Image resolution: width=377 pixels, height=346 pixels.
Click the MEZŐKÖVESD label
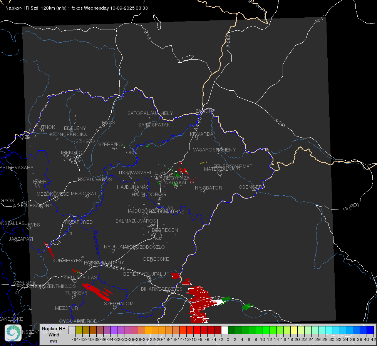[53, 194]
